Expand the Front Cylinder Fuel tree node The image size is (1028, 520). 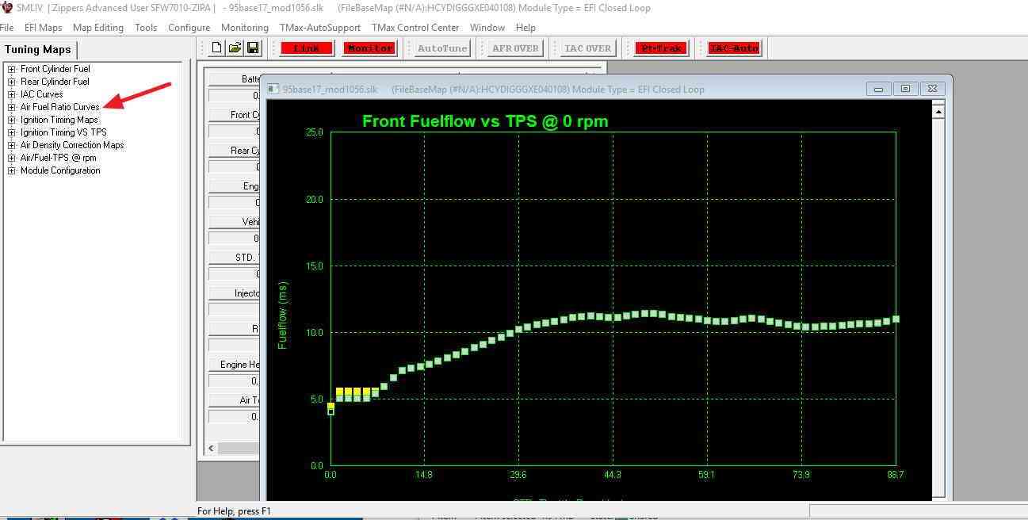[12, 69]
